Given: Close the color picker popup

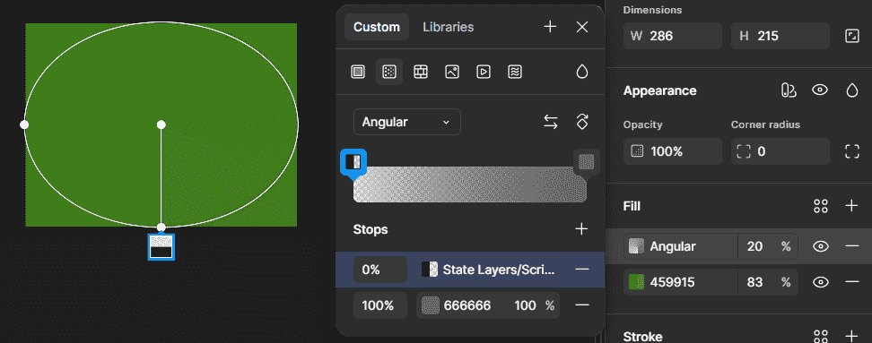Looking at the screenshot, I should coord(582,27).
